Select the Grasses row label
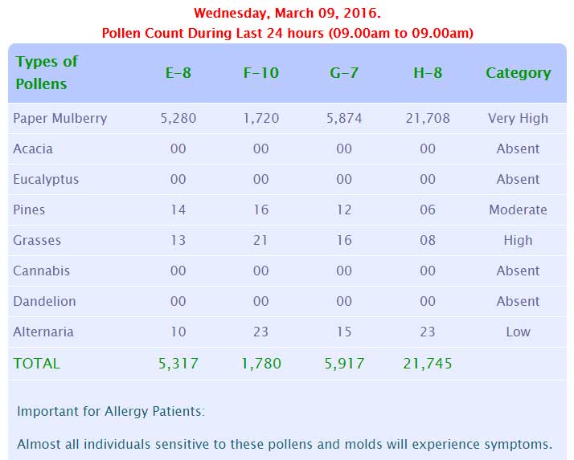Viewport: 574px width, 460px height. tap(37, 240)
